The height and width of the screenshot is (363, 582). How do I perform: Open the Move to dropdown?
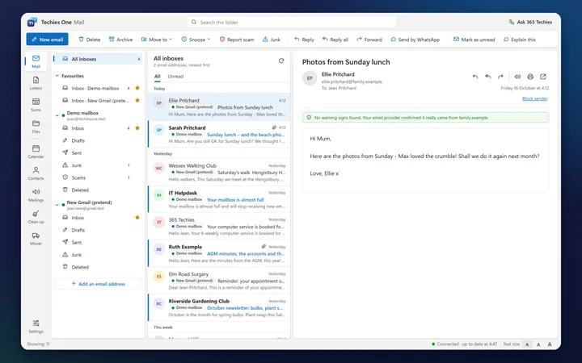click(x=157, y=40)
